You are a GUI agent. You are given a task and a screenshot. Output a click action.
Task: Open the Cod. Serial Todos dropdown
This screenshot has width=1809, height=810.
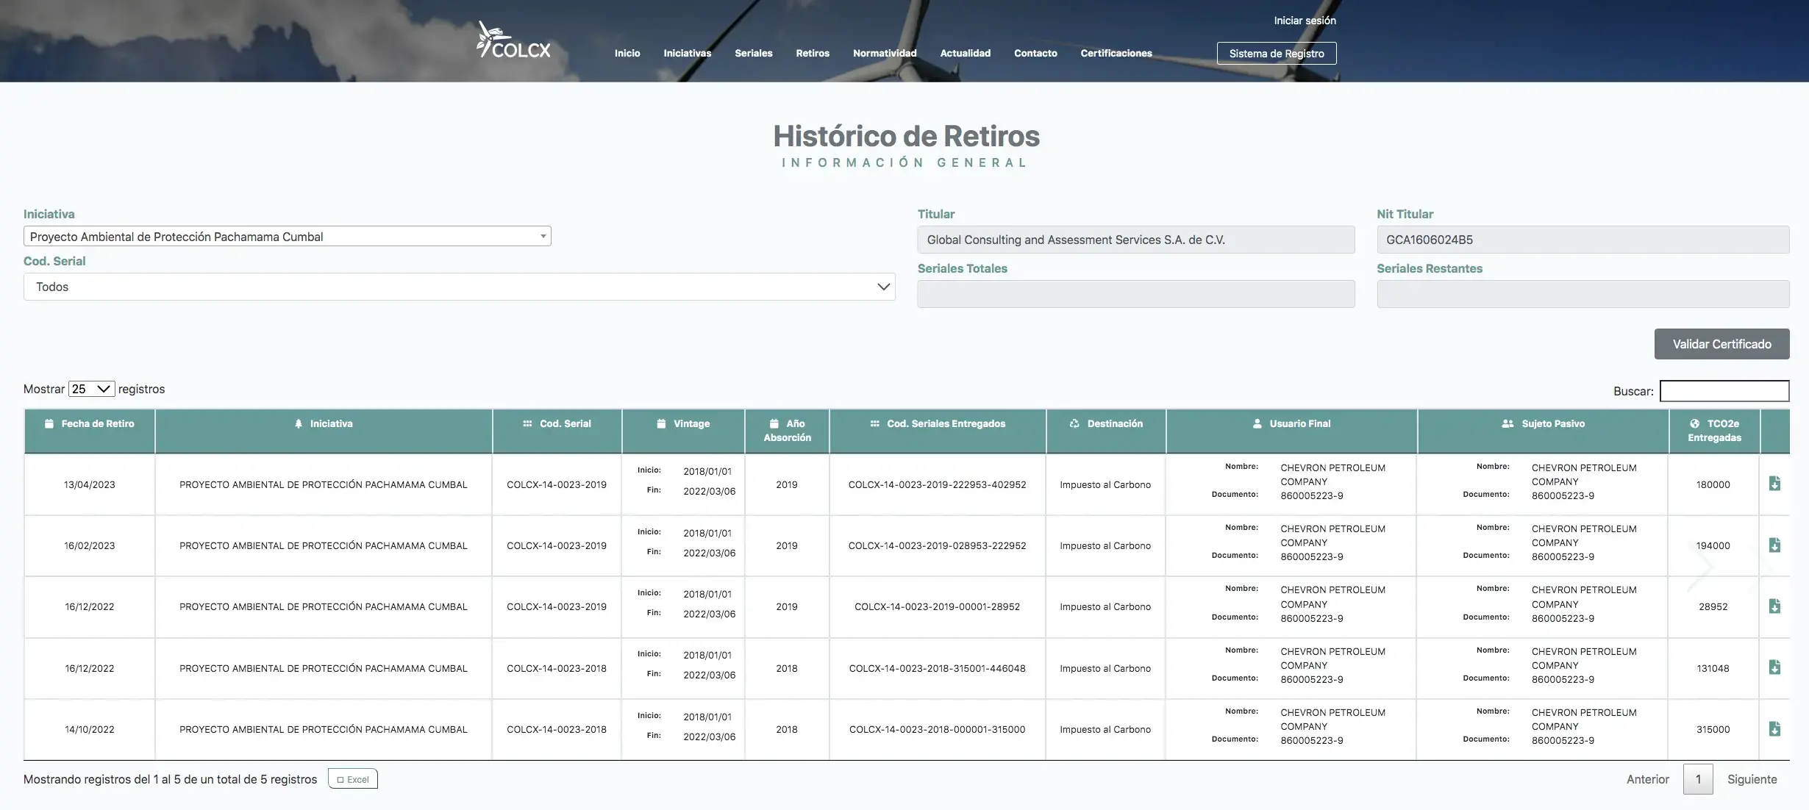(x=459, y=287)
